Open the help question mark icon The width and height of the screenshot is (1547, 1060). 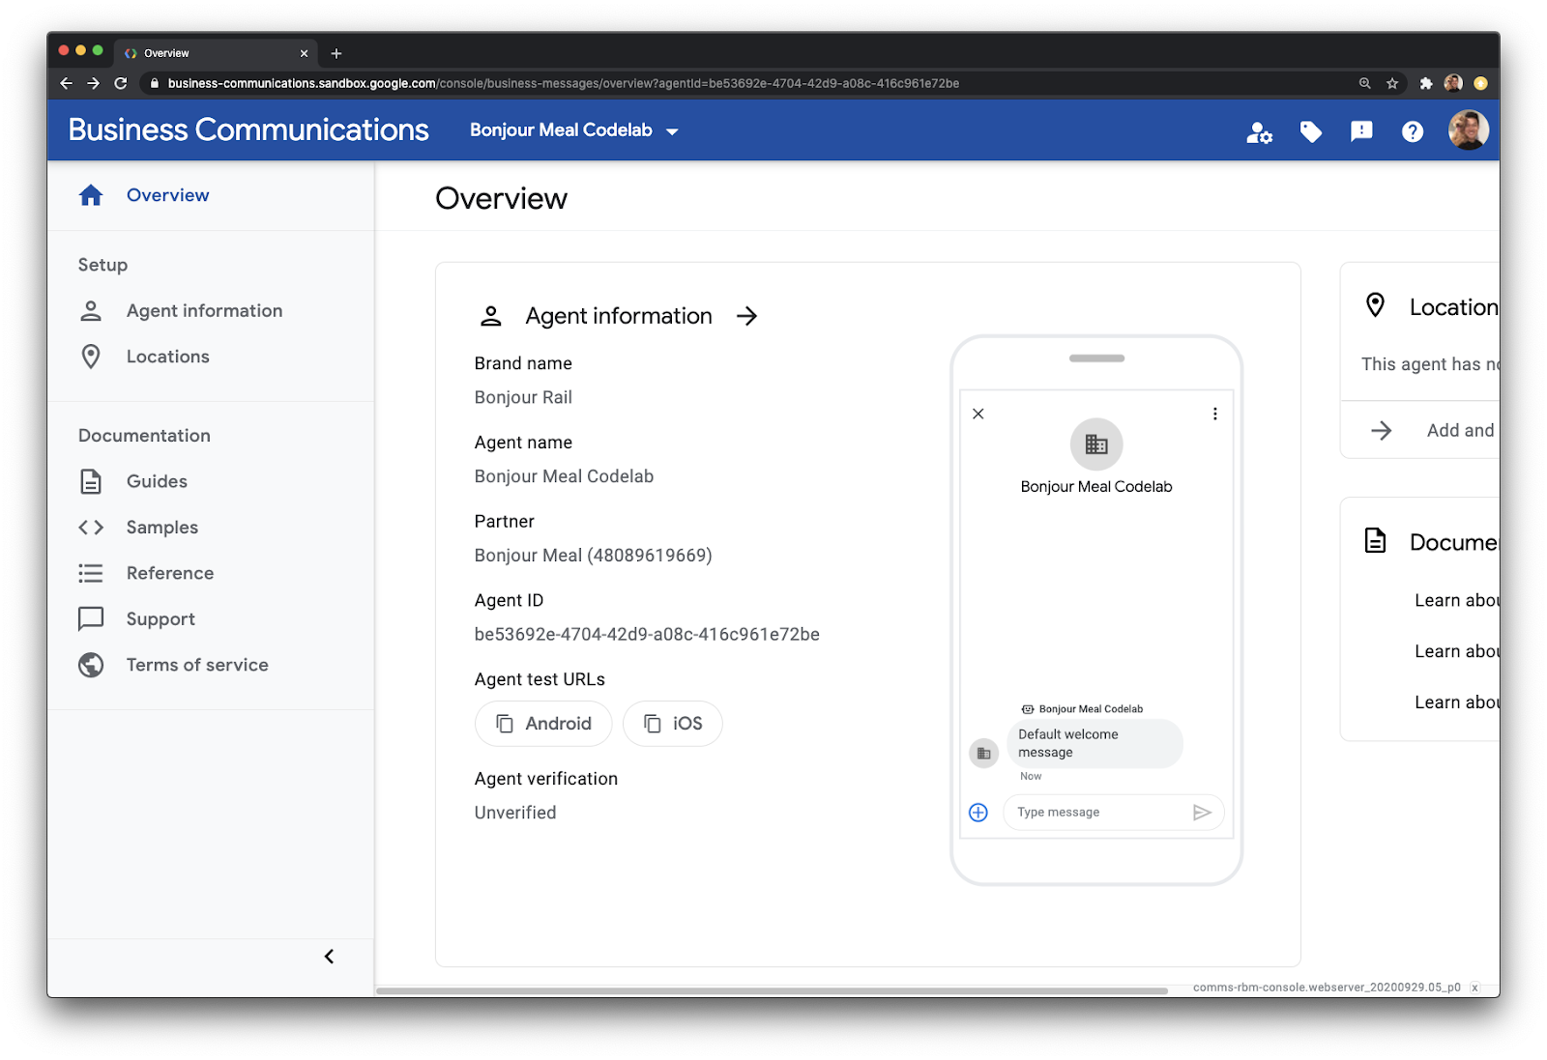click(1412, 132)
